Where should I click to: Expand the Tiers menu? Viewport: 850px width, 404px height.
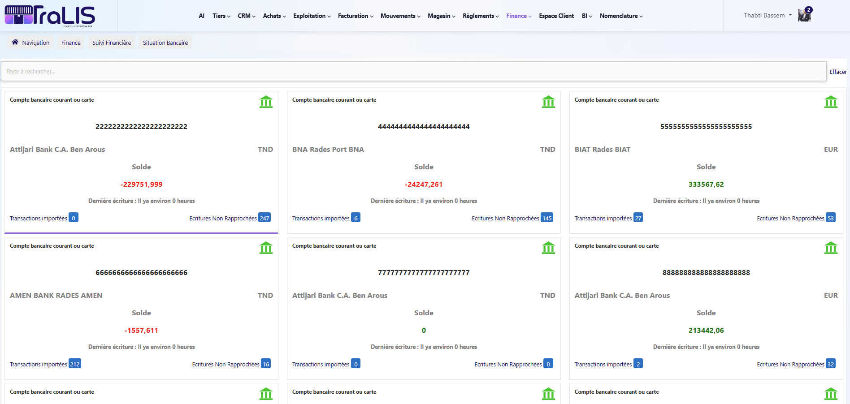pos(221,16)
